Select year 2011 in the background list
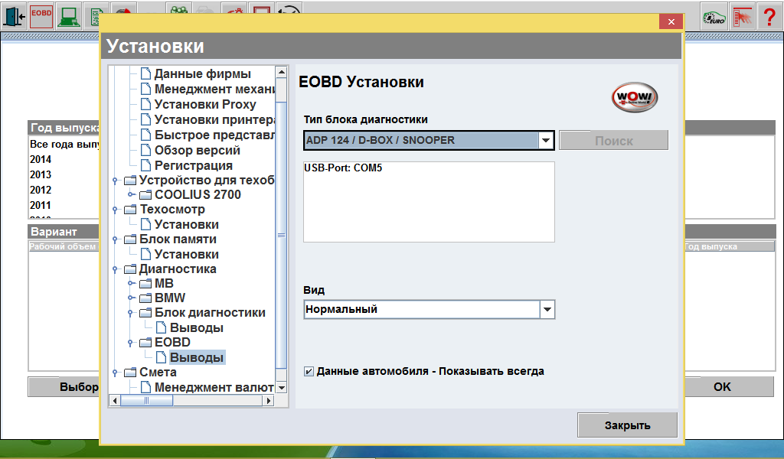 [41, 205]
